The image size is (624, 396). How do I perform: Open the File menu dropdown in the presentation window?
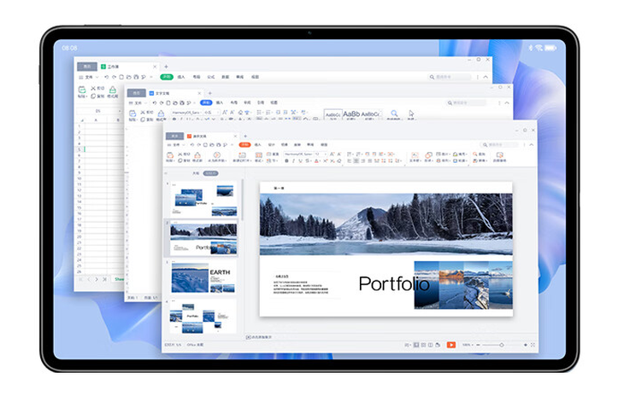[177, 145]
